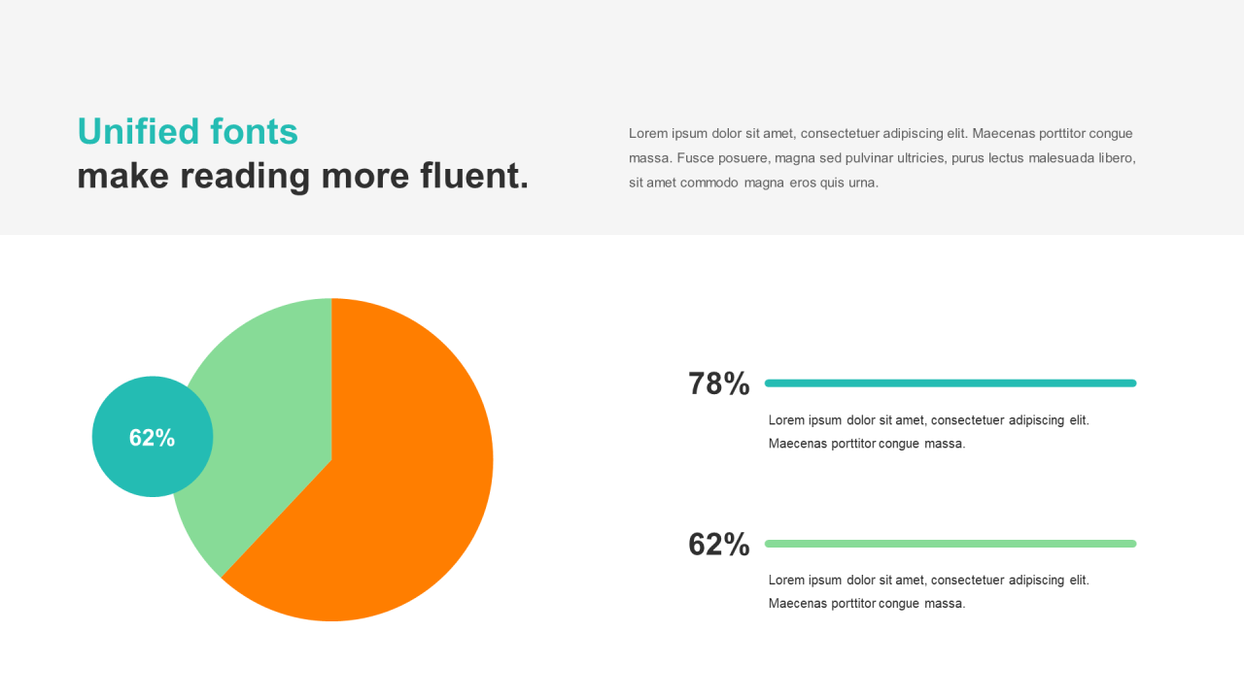Select the 62% label beside green bar
This screenshot has width=1244, height=699.
pos(719,545)
